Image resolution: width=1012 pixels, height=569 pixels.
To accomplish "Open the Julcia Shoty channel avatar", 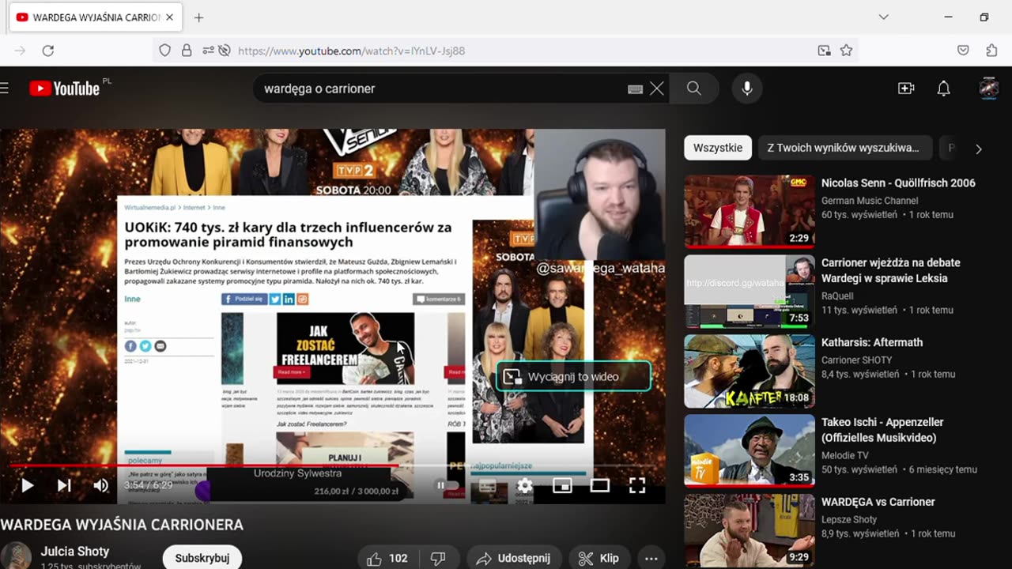I will [16, 556].
